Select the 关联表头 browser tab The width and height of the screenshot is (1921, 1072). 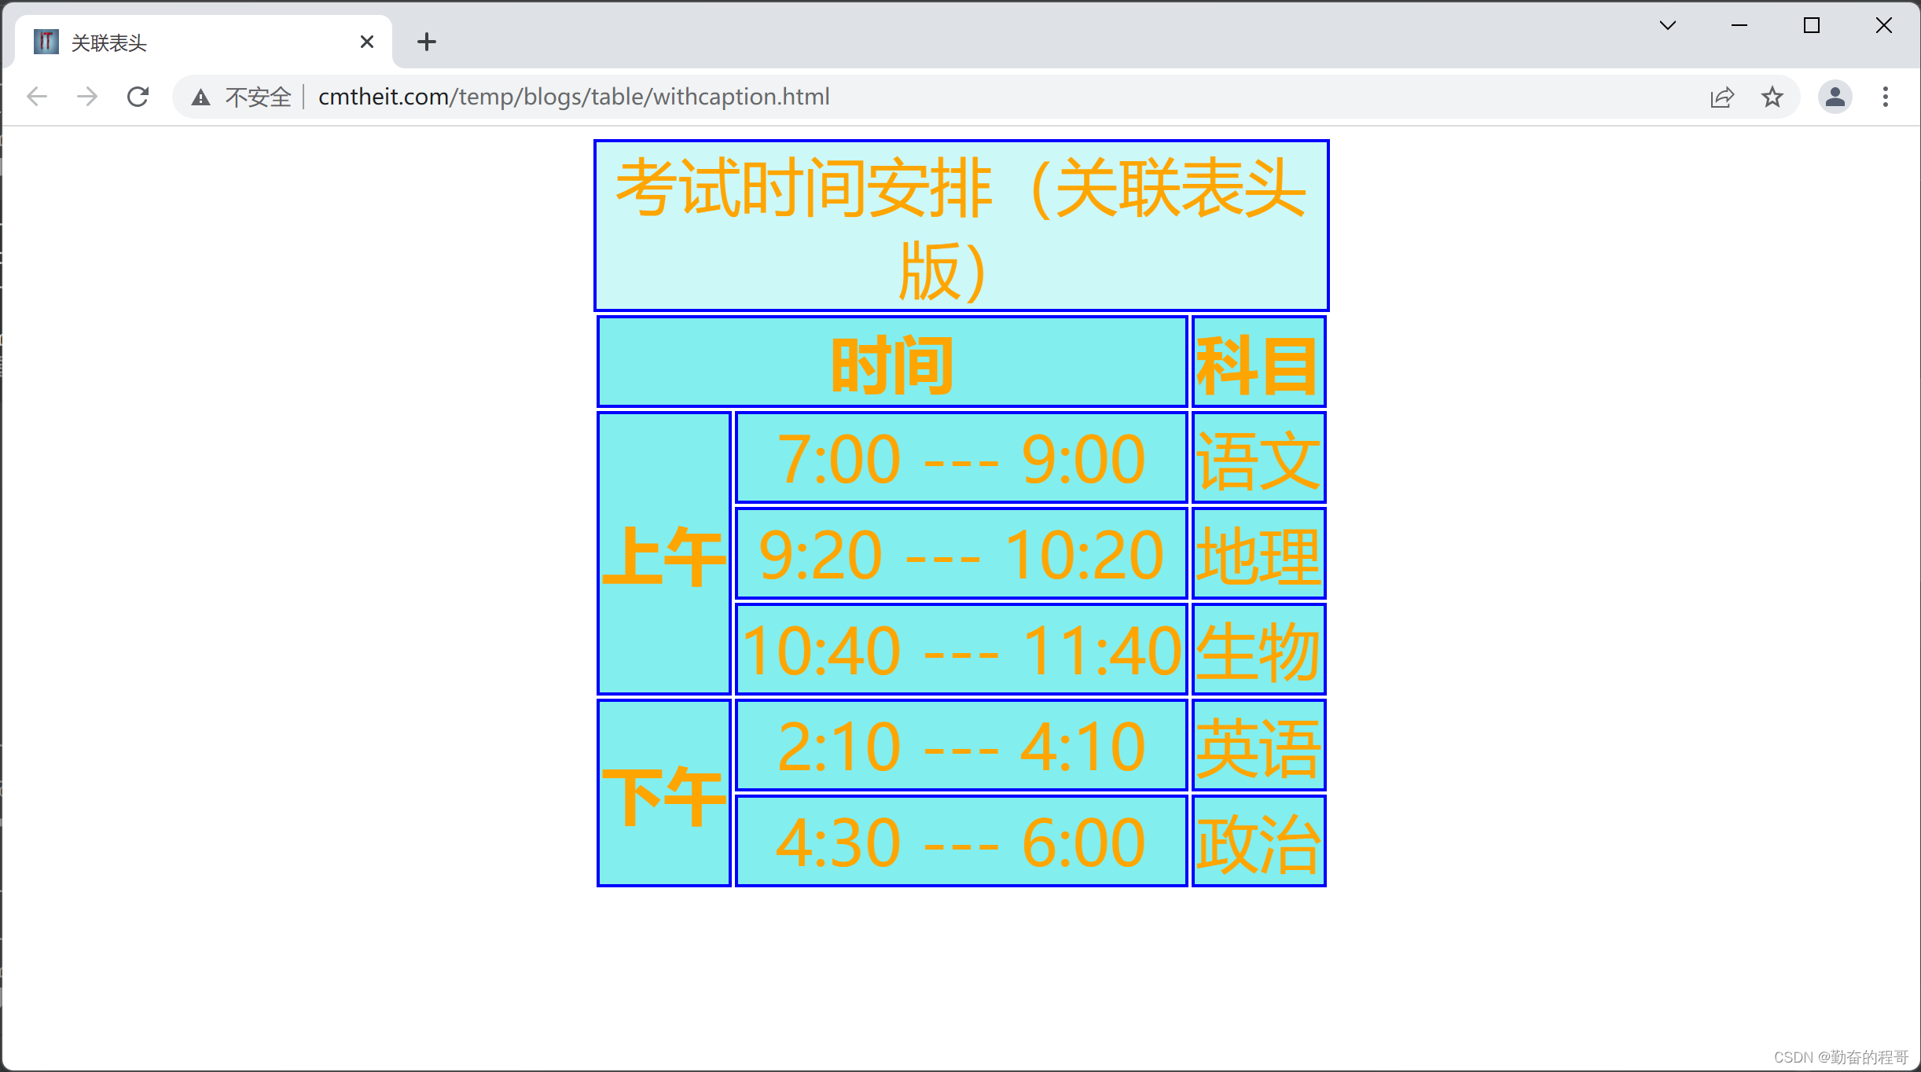204,42
